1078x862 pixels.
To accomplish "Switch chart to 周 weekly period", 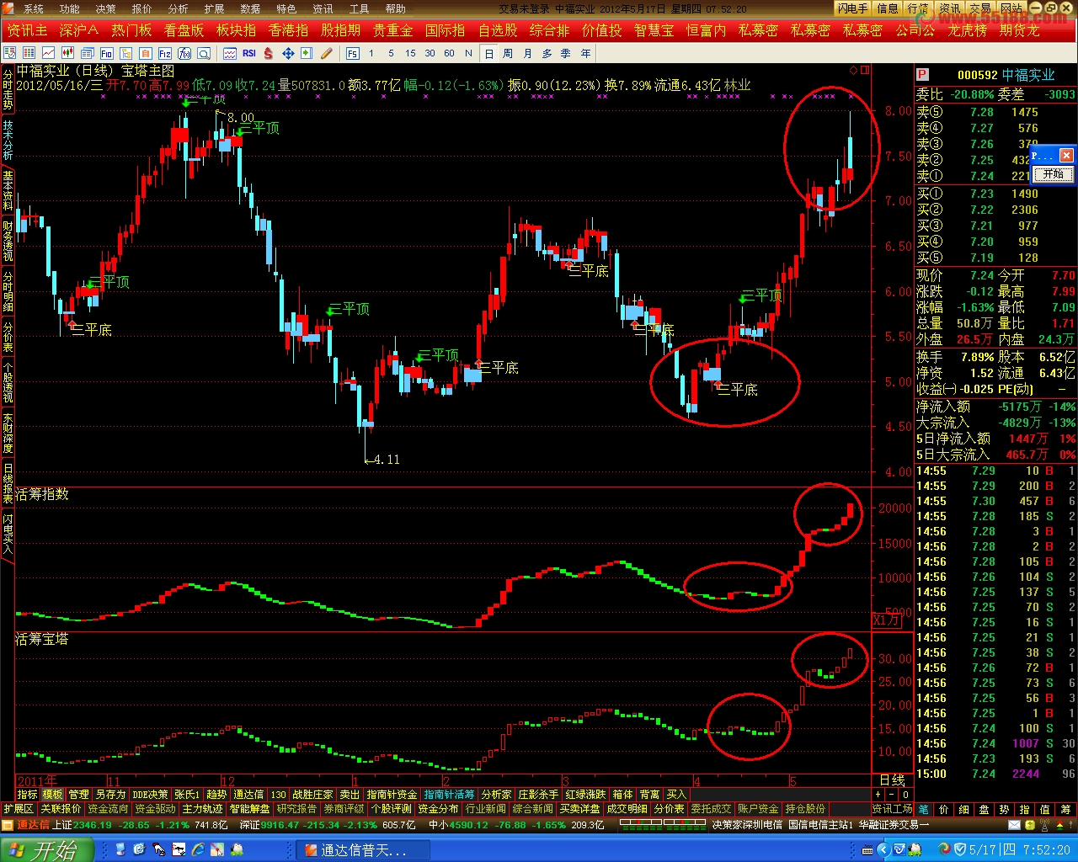I will click(507, 53).
